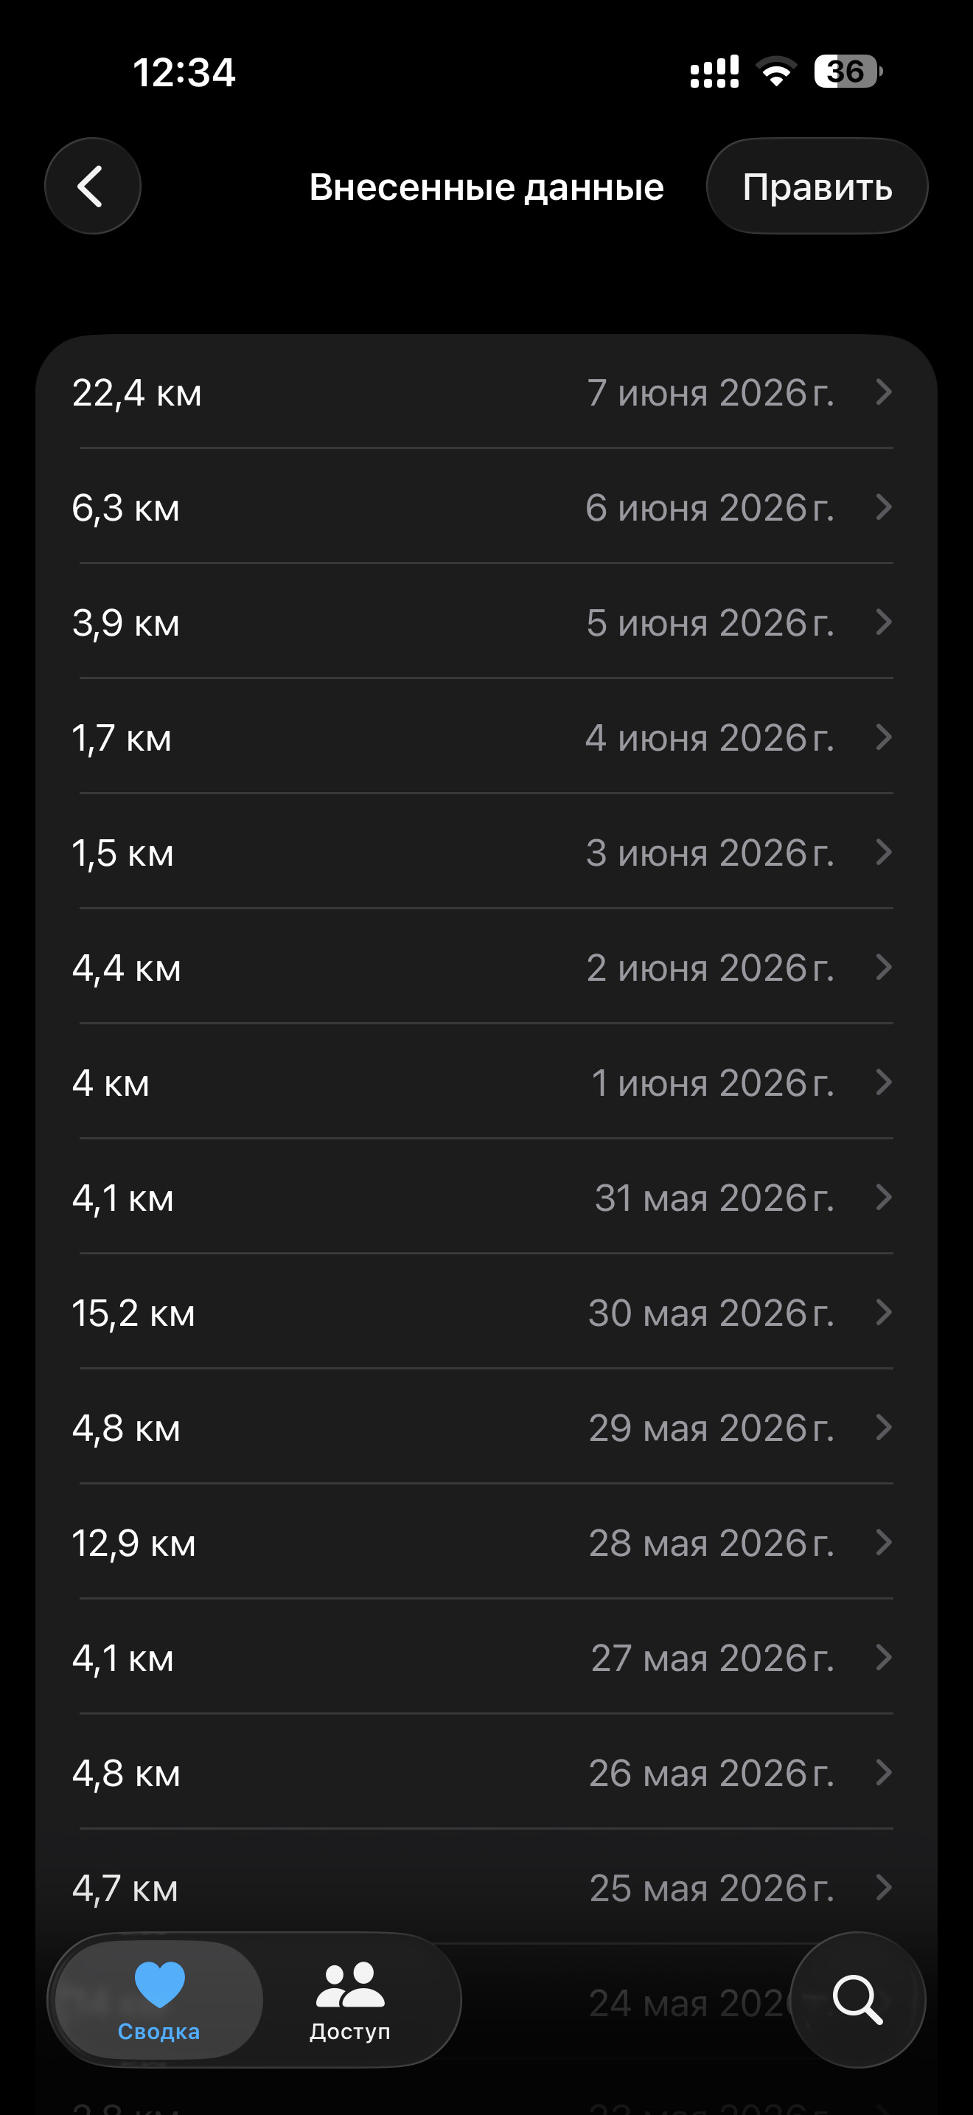This screenshot has width=973, height=2115.
Task: Tap the Wi-Fi status icon
Action: 776,72
